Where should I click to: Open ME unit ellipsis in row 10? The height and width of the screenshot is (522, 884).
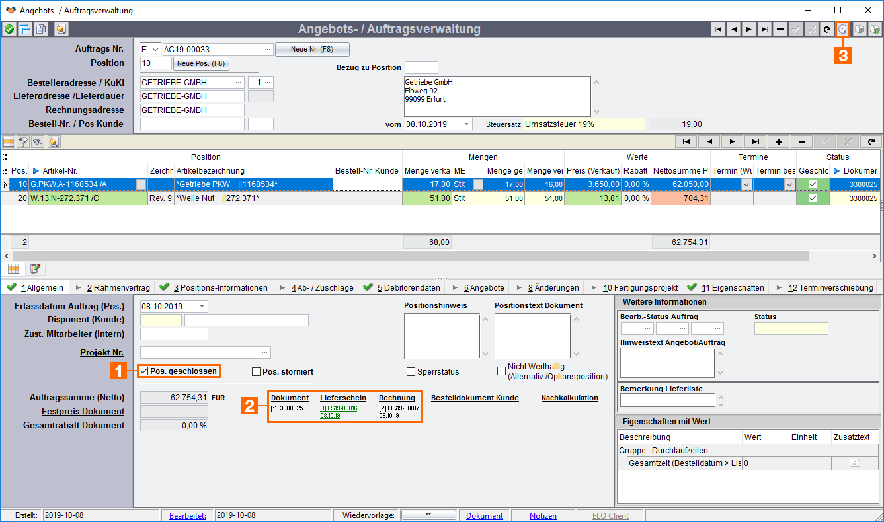[x=479, y=185]
